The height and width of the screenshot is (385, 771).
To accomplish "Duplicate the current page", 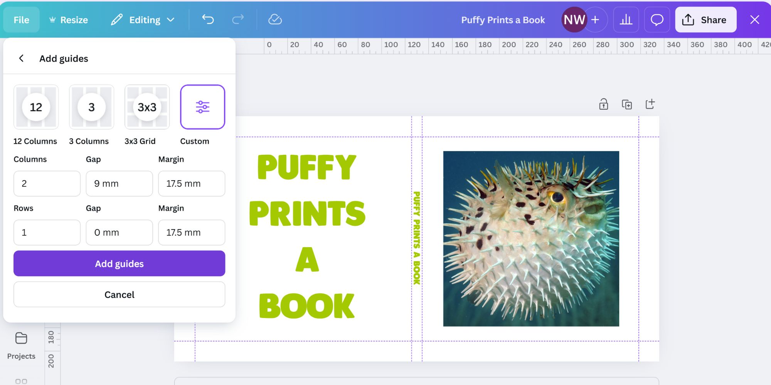I will click(x=627, y=104).
